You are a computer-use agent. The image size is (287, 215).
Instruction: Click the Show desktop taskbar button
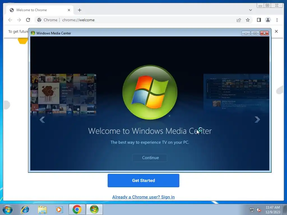286,209
